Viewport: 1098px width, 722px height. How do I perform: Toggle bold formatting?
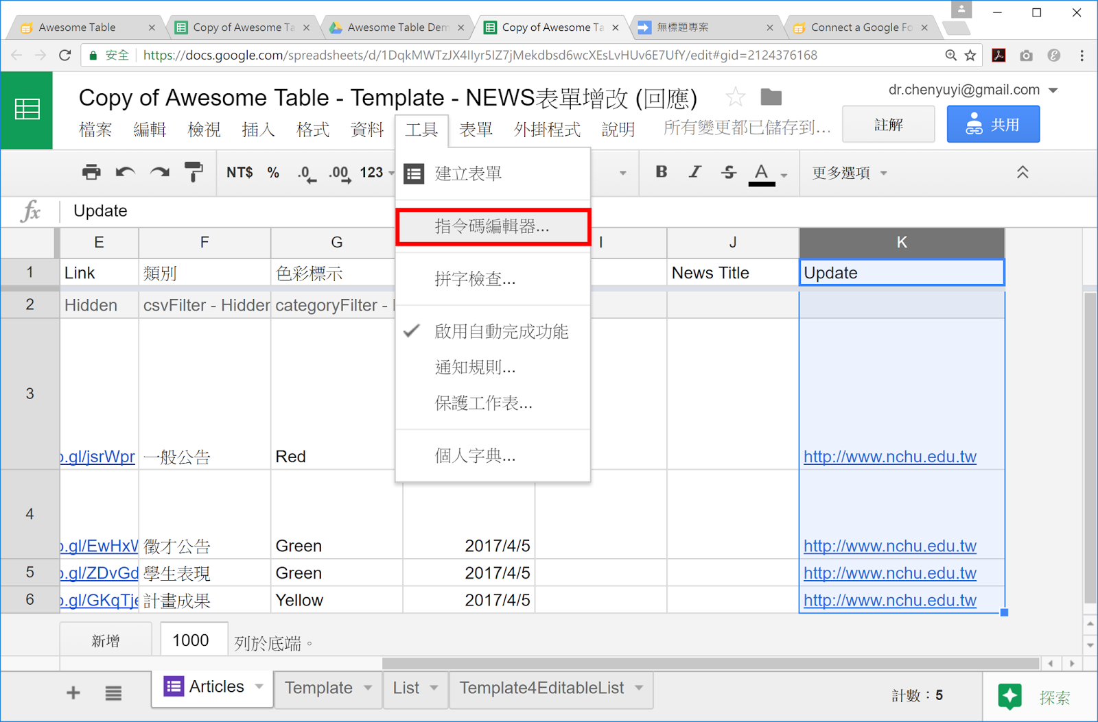662,172
